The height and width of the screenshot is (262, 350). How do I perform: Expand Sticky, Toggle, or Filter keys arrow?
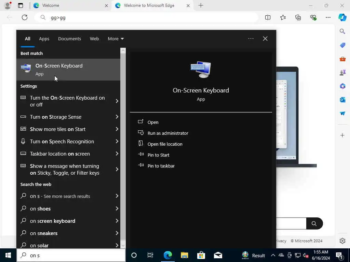pos(117,169)
